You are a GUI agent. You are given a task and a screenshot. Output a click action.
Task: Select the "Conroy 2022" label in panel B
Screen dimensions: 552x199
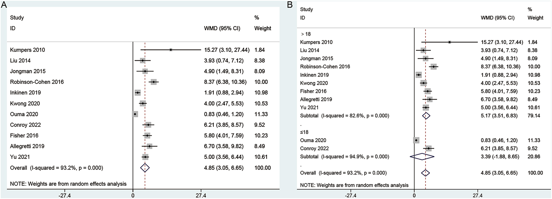click(x=314, y=148)
